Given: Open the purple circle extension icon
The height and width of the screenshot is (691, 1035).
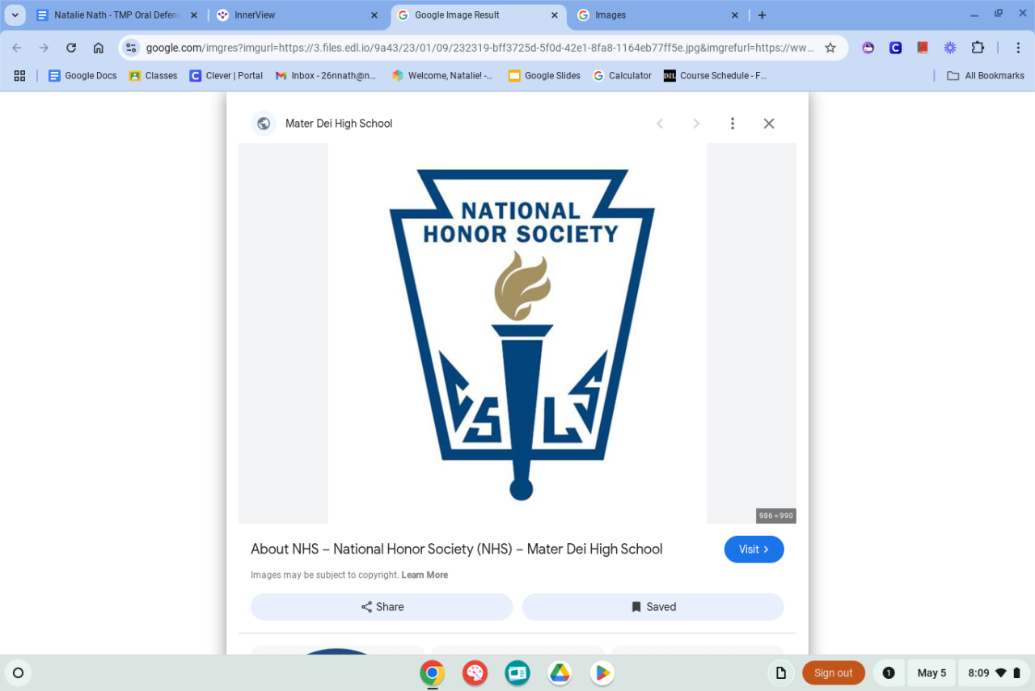Looking at the screenshot, I should pyautogui.click(x=868, y=48).
